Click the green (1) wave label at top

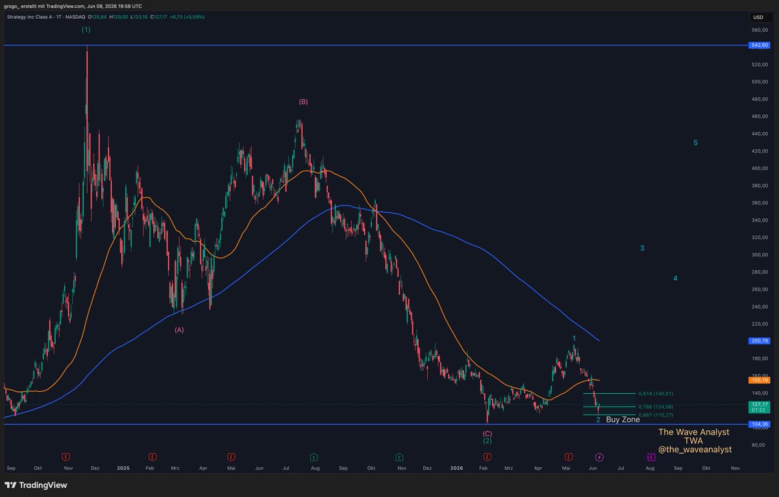(x=86, y=30)
